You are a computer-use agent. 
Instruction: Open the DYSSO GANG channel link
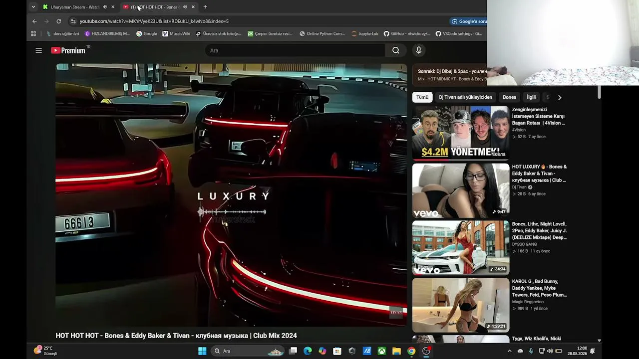click(x=524, y=244)
